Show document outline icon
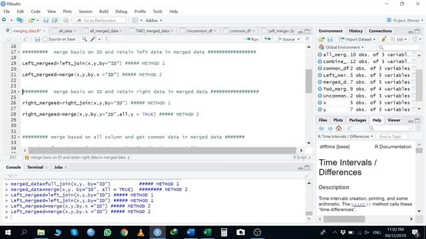The width and height of the screenshot is (426, 239). (x=307, y=39)
